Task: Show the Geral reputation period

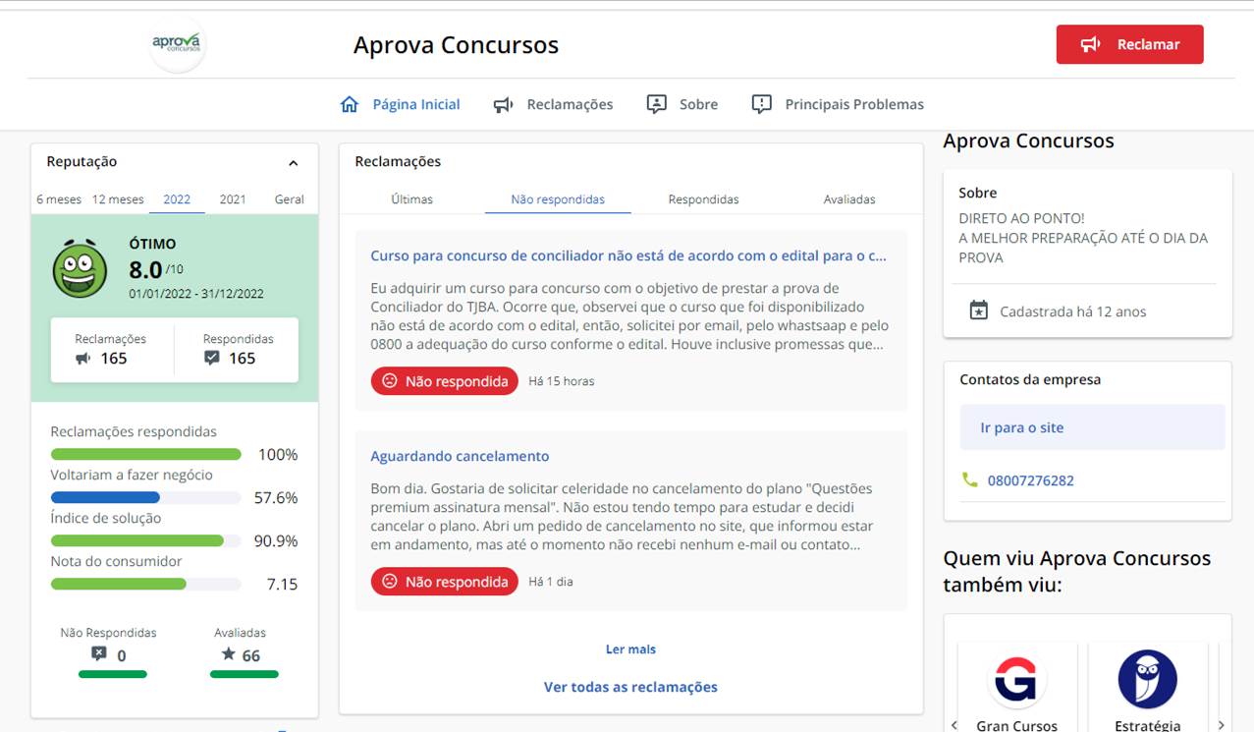Action: (x=289, y=199)
